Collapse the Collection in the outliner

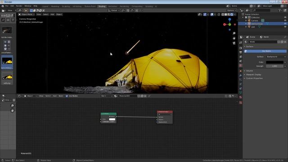click(243, 18)
